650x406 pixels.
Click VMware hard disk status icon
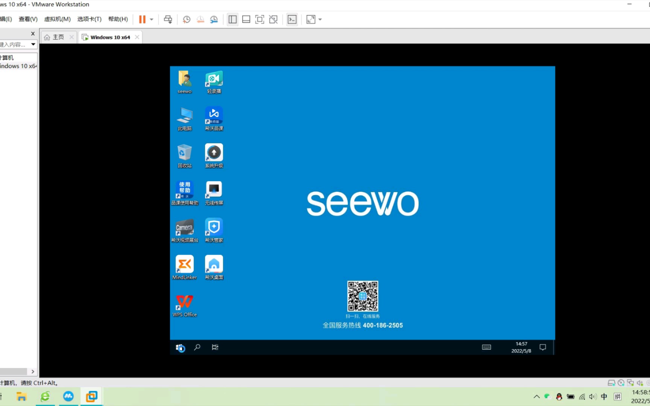[x=611, y=383]
